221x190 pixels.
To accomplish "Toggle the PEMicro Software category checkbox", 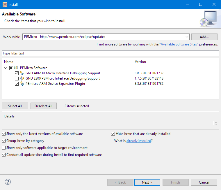I will point(11,68).
